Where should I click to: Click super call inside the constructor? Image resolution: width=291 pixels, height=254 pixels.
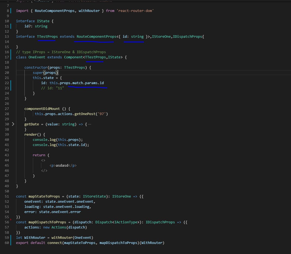(39, 72)
